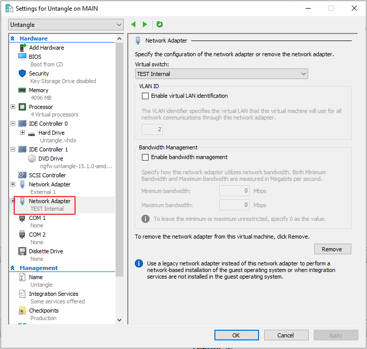367x349 pixels.
Task: Open the Virtual switch TEST Internal dropdown
Action: [222, 74]
